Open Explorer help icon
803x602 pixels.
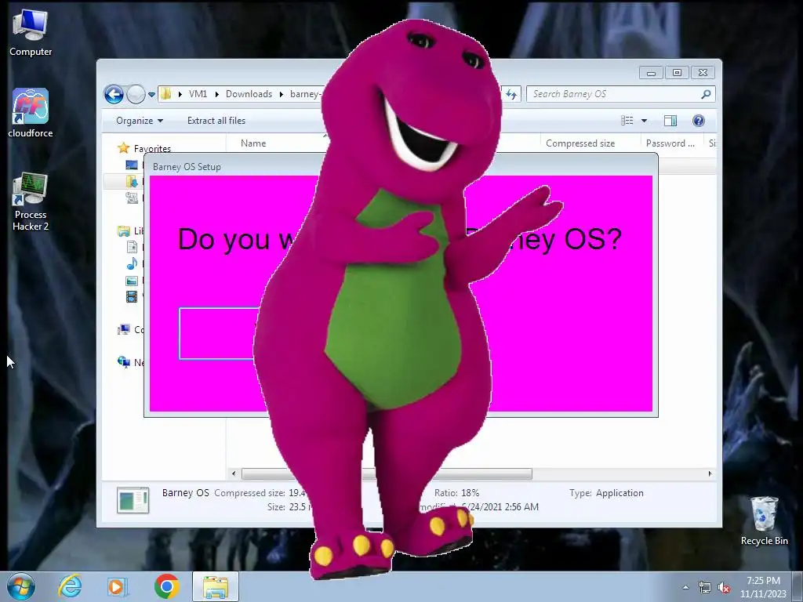699,120
